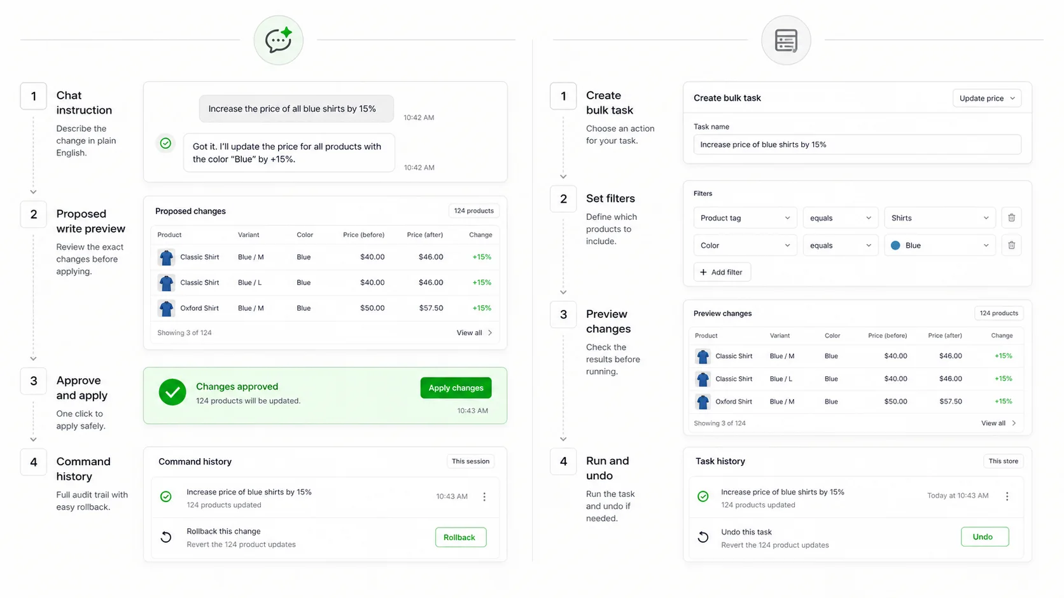Click the Blue / L Classic Shirt thumbnail in Preview changes
The image size is (1064, 598).
coord(703,379)
